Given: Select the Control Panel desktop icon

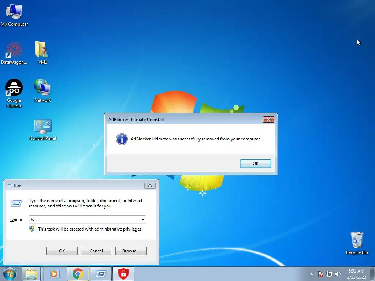Looking at the screenshot, I should 43,130.
